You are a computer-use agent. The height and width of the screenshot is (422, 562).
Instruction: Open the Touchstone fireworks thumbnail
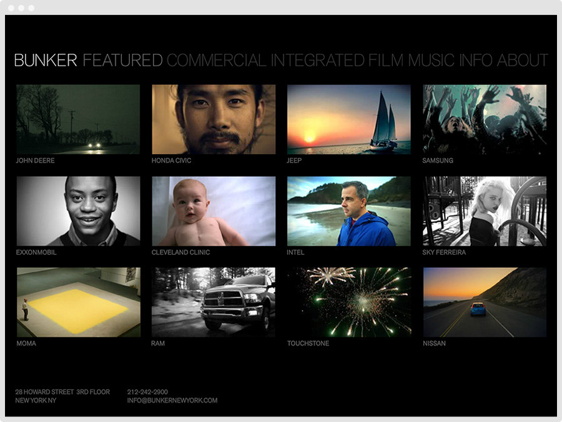349,302
